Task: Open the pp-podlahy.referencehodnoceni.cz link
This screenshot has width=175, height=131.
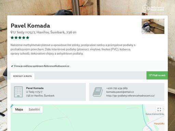Action: pyautogui.click(x=131, y=96)
